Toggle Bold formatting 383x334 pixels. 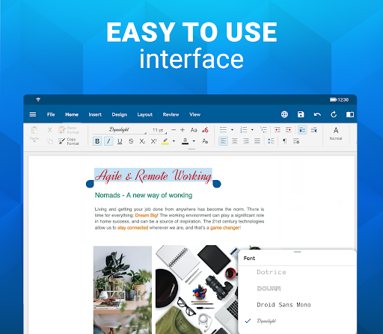(x=97, y=141)
